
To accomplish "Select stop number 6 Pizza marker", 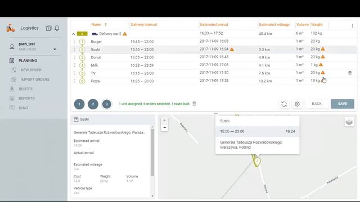I will (82, 81).
